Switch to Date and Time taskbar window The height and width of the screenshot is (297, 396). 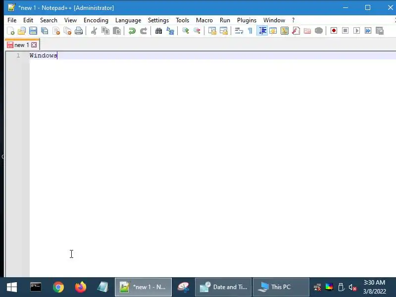(x=223, y=287)
